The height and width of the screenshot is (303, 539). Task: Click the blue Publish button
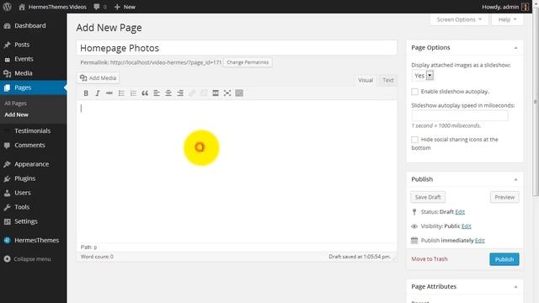click(504, 259)
